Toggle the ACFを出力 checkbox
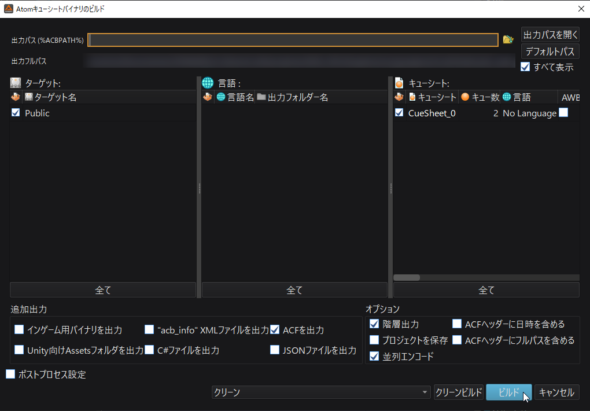Screen dimensions: 590x411 [x=275, y=329]
